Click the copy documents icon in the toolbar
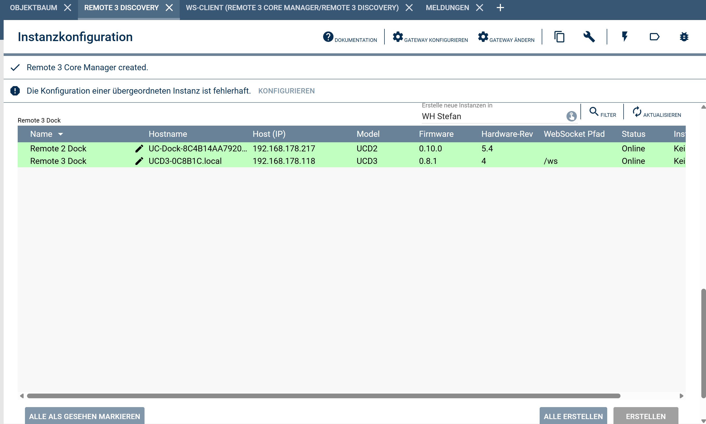 pos(559,37)
